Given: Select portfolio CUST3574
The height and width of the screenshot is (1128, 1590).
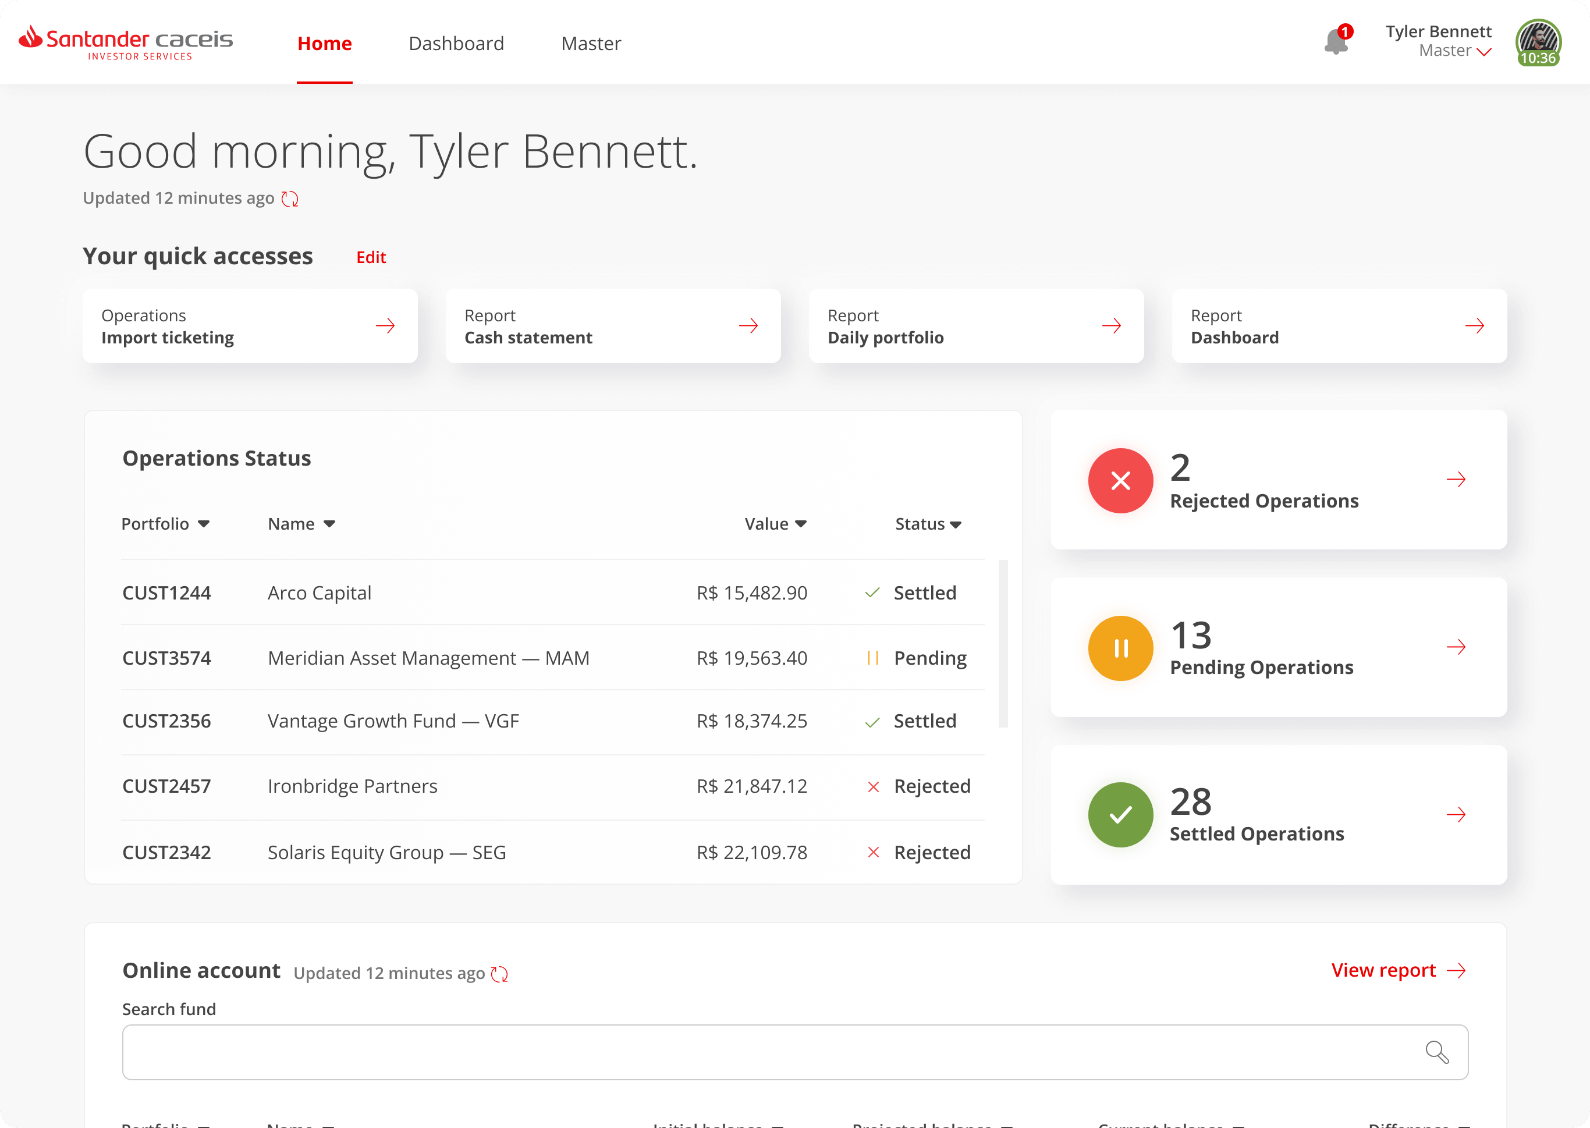Looking at the screenshot, I should [166, 658].
